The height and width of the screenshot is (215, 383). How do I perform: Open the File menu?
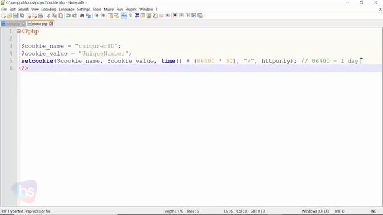[4, 10]
